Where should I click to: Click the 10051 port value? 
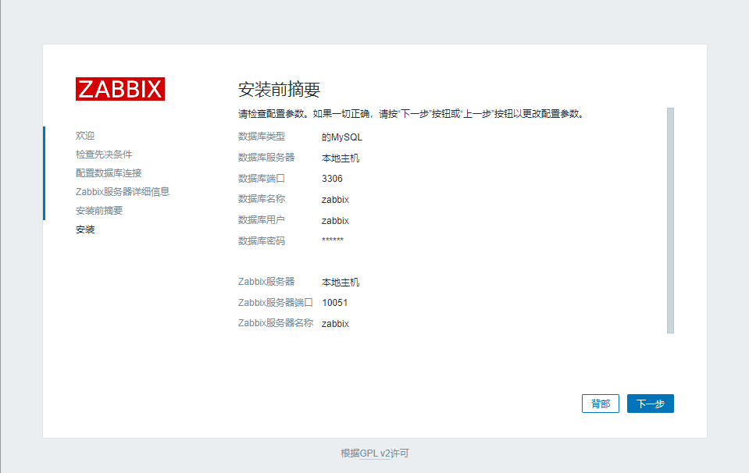pyautogui.click(x=335, y=303)
